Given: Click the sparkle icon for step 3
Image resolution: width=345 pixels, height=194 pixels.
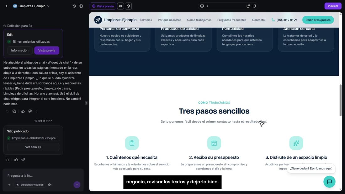Looking at the screenshot, I should 296,143.
